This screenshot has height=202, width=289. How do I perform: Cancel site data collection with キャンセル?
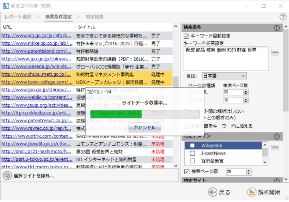[x=145, y=128]
